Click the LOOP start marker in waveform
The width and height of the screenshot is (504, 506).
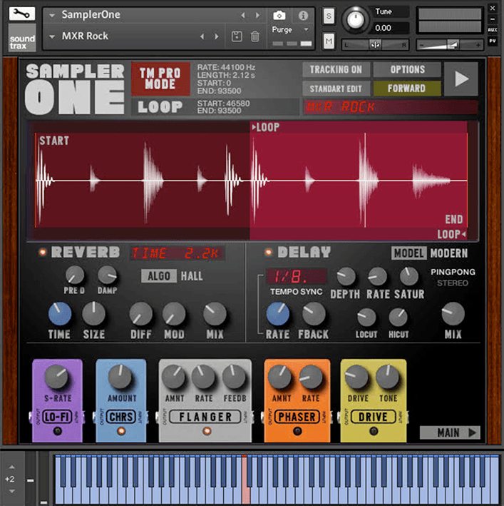[265, 127]
